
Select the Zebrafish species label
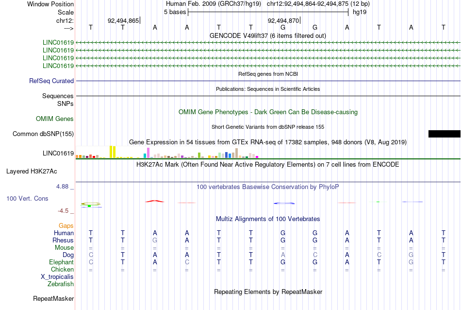tap(61, 284)
